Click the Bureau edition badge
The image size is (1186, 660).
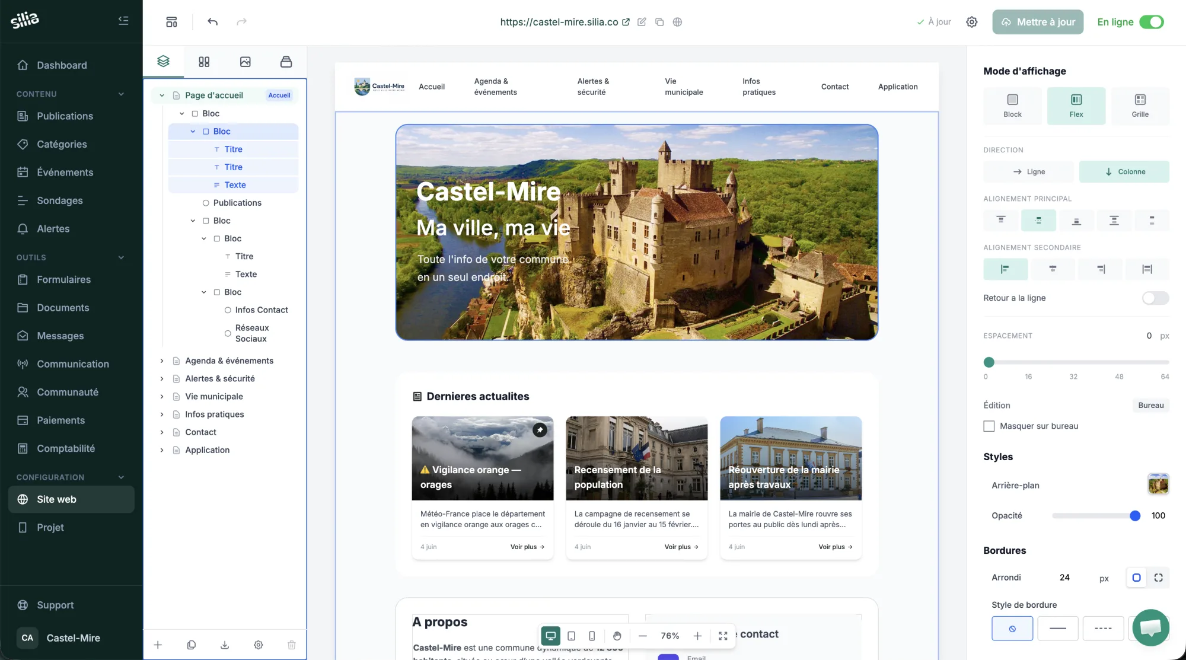coord(1150,406)
